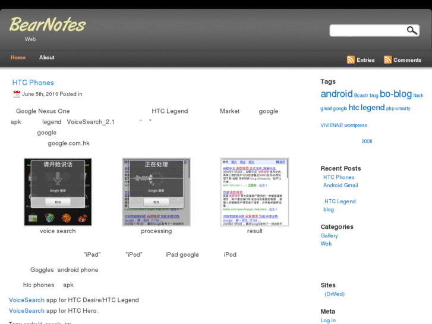Click the Categories sidebar heading

coord(337,227)
